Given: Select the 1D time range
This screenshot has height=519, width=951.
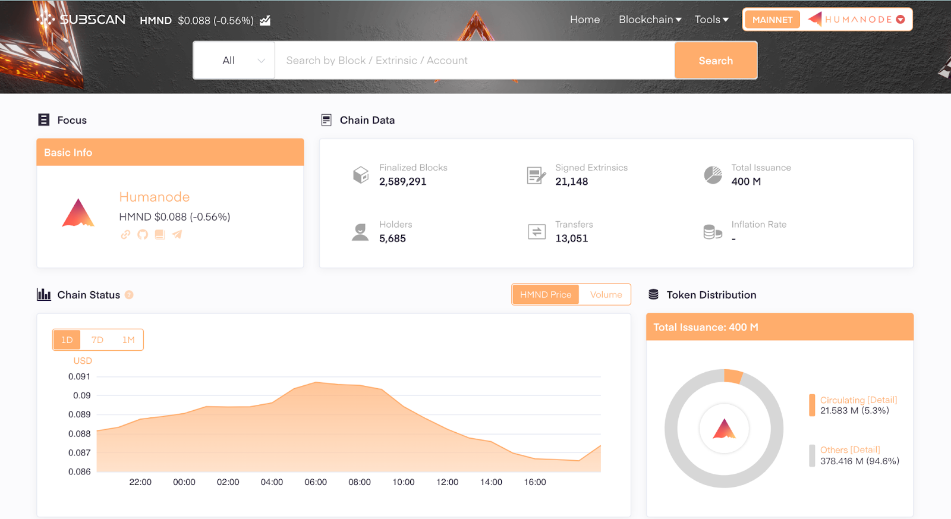Looking at the screenshot, I should pos(67,339).
